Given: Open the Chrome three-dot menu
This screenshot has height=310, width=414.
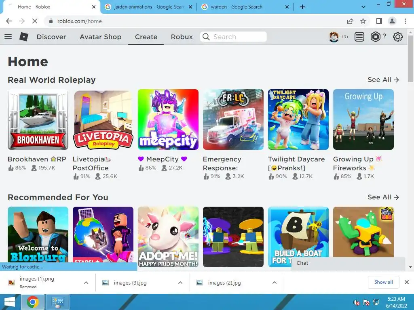Looking at the screenshot, I should click(x=405, y=21).
